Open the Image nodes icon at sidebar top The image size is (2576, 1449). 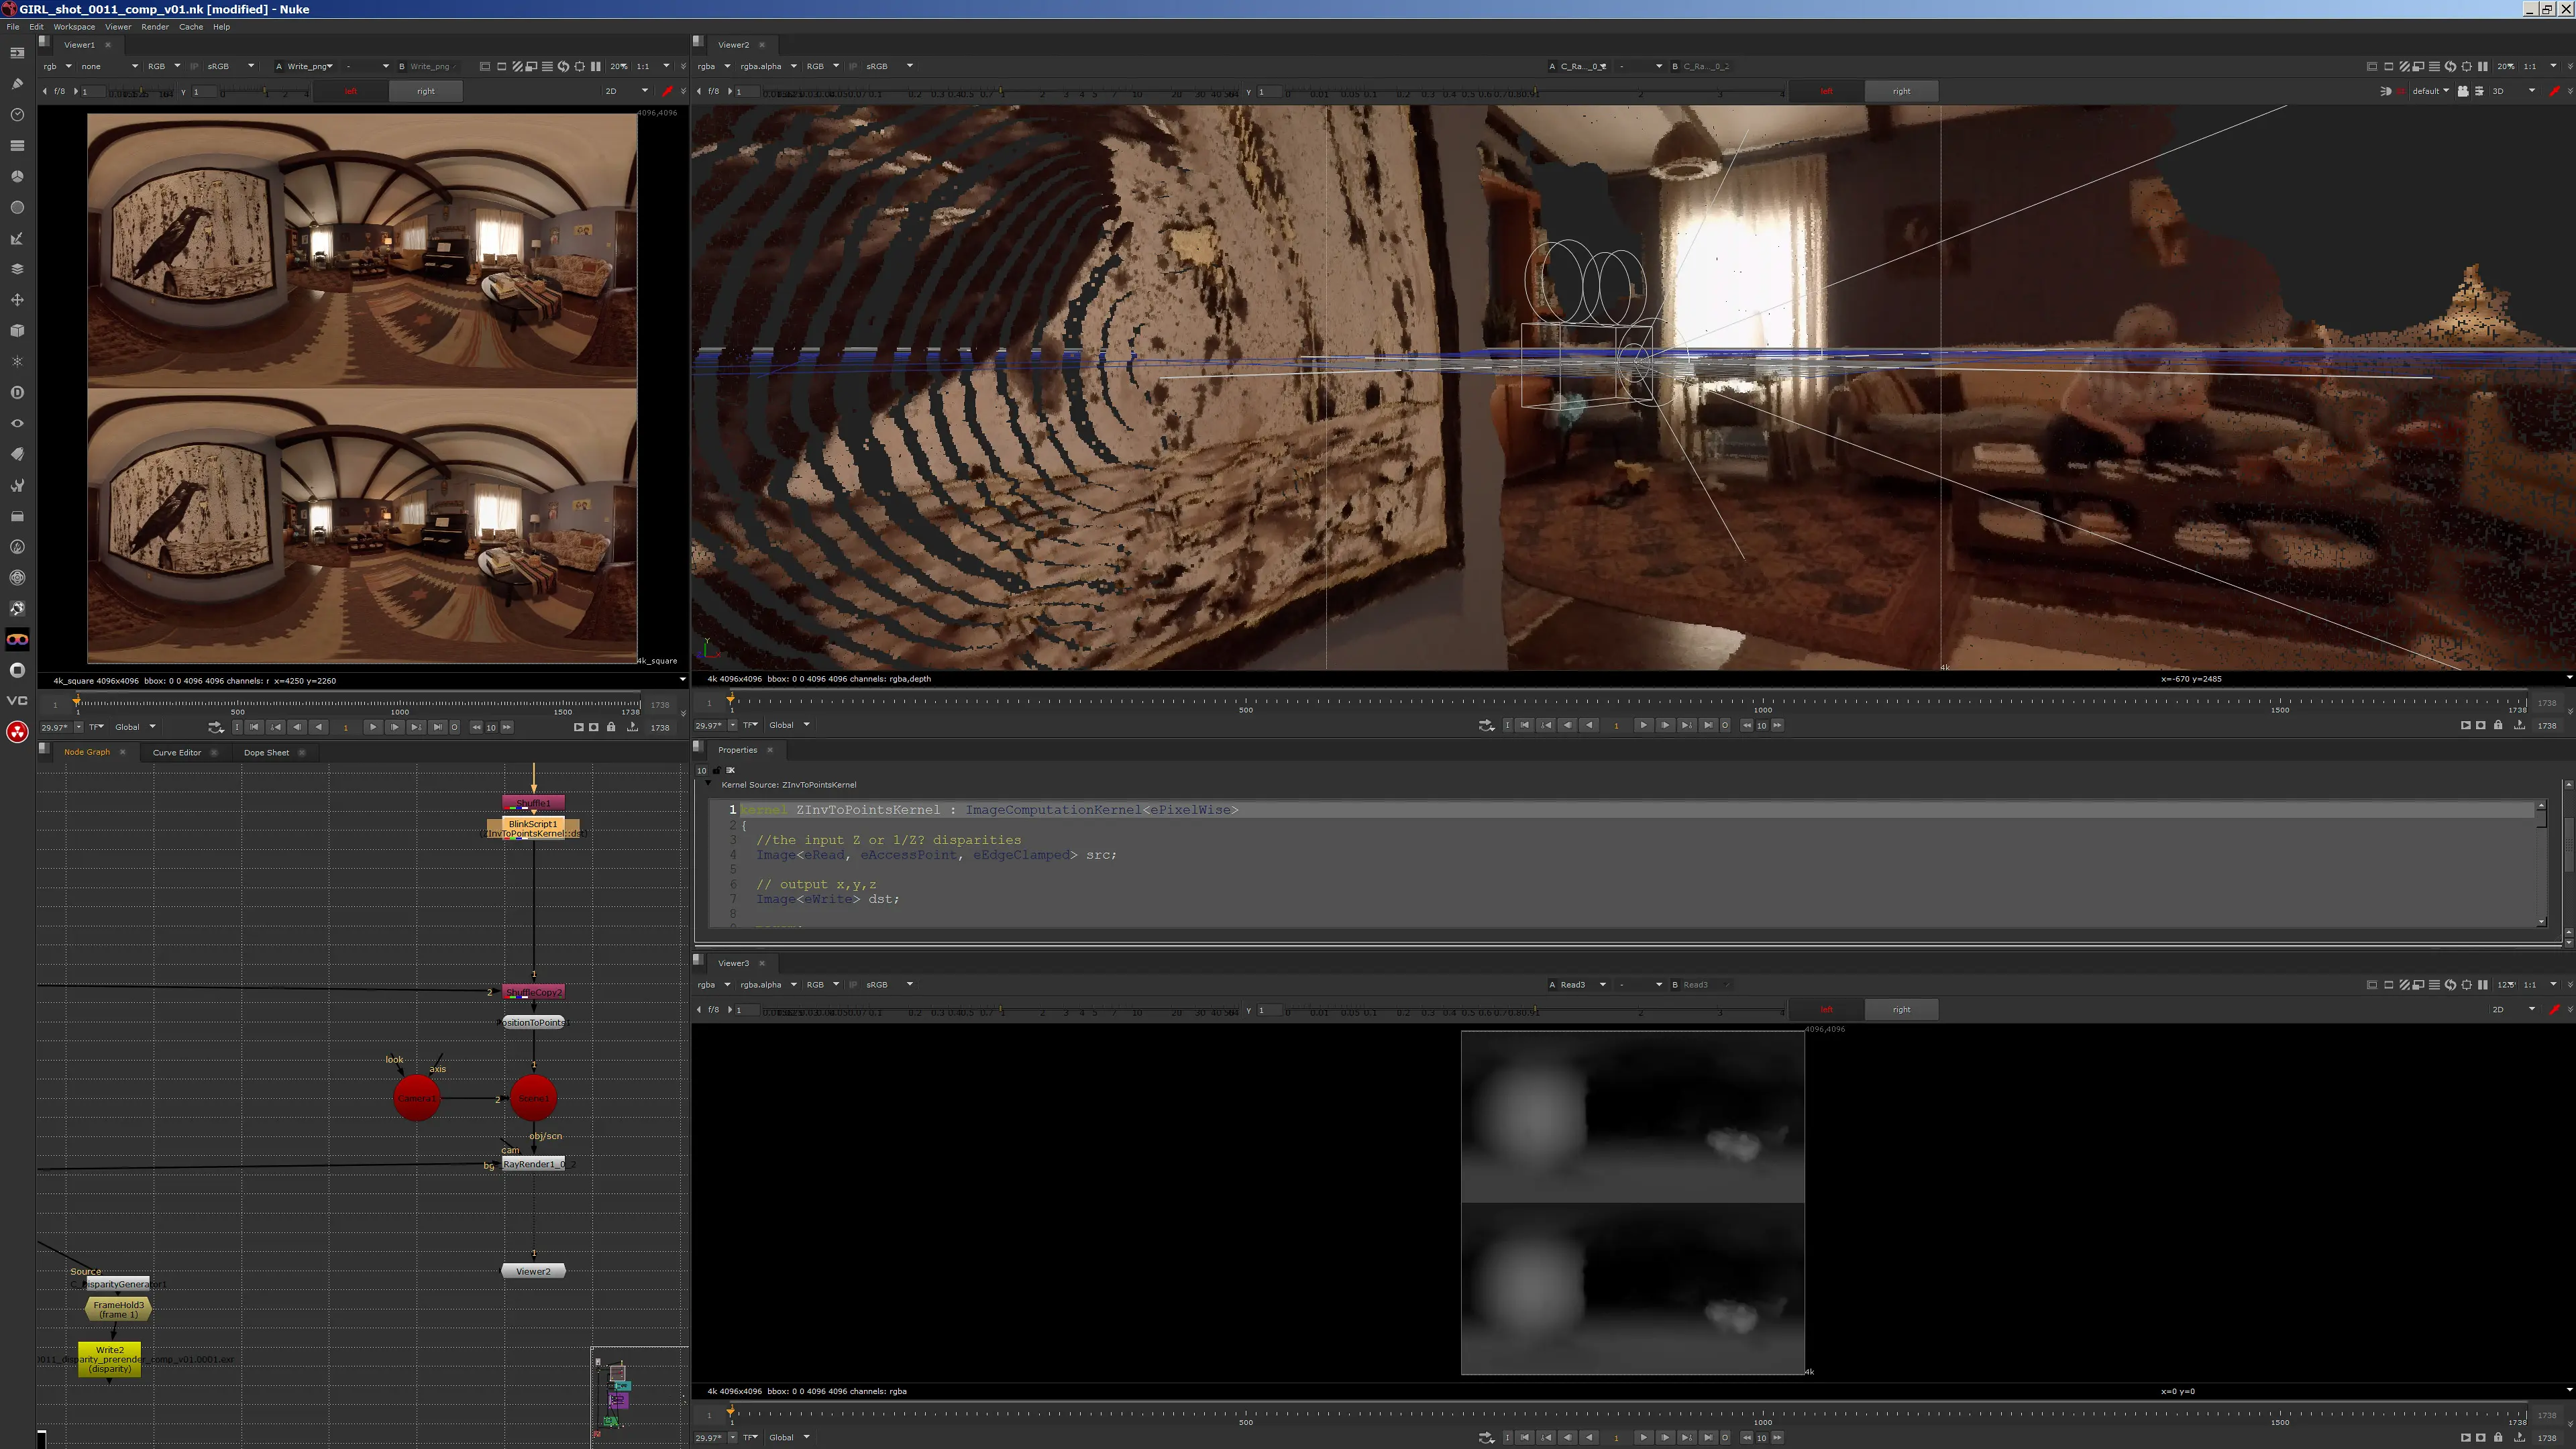click(x=17, y=53)
